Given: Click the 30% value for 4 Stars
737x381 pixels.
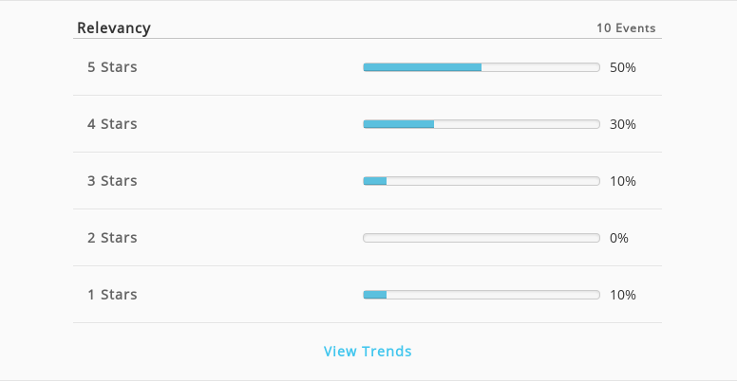Looking at the screenshot, I should 623,124.
